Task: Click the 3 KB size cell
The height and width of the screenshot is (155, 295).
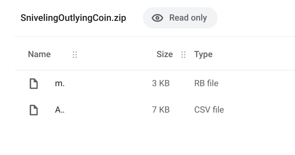Action: point(161,83)
